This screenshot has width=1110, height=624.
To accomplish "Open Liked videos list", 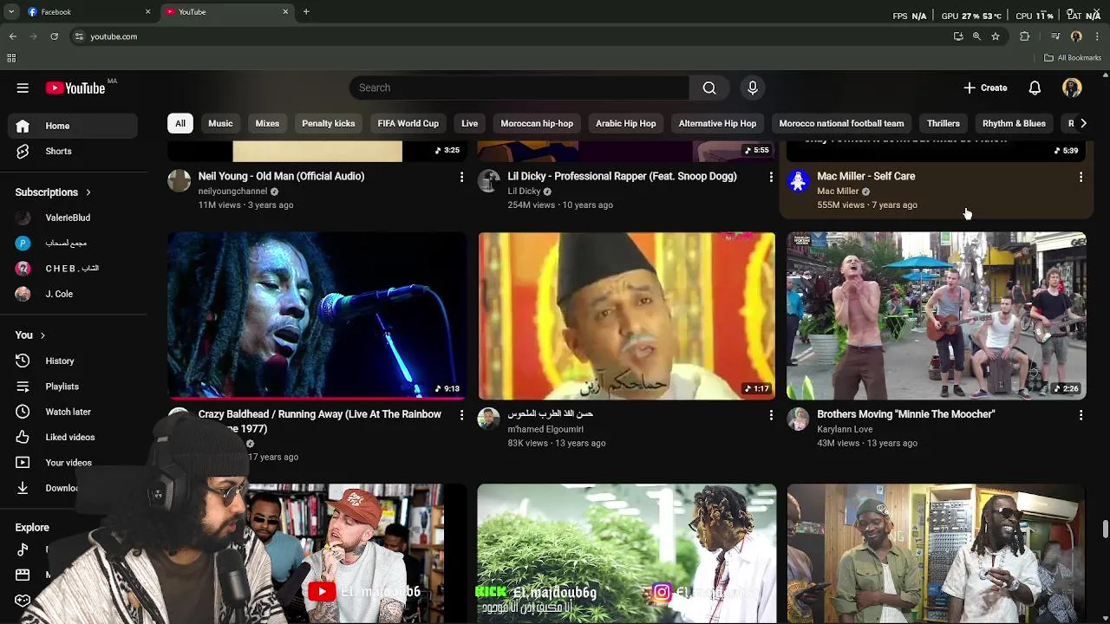I will [x=74, y=437].
